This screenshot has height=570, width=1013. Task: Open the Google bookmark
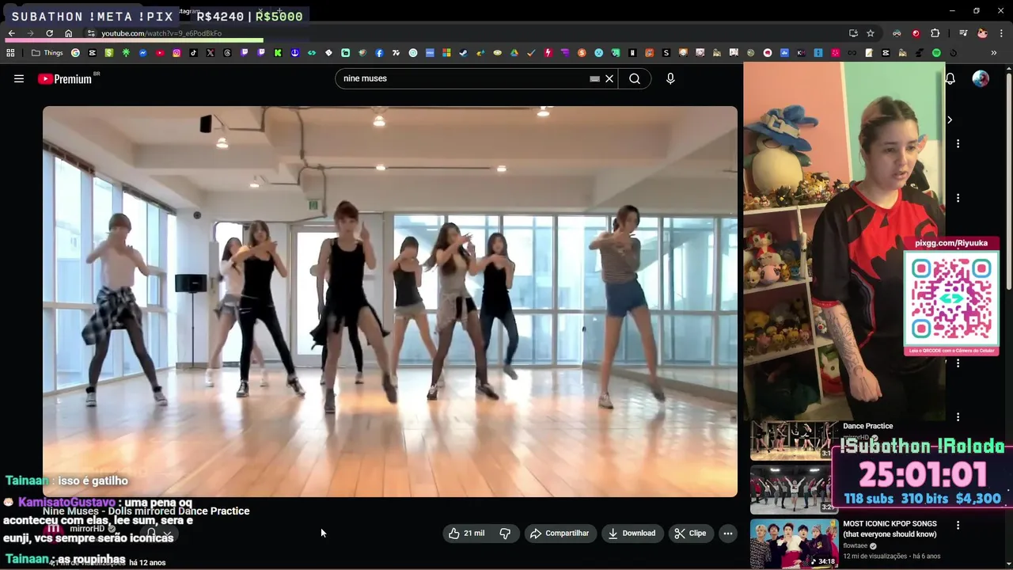point(75,53)
